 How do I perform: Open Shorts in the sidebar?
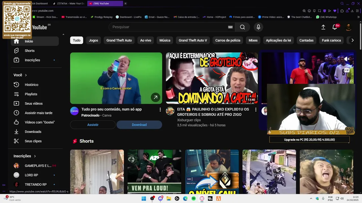(x=35, y=51)
